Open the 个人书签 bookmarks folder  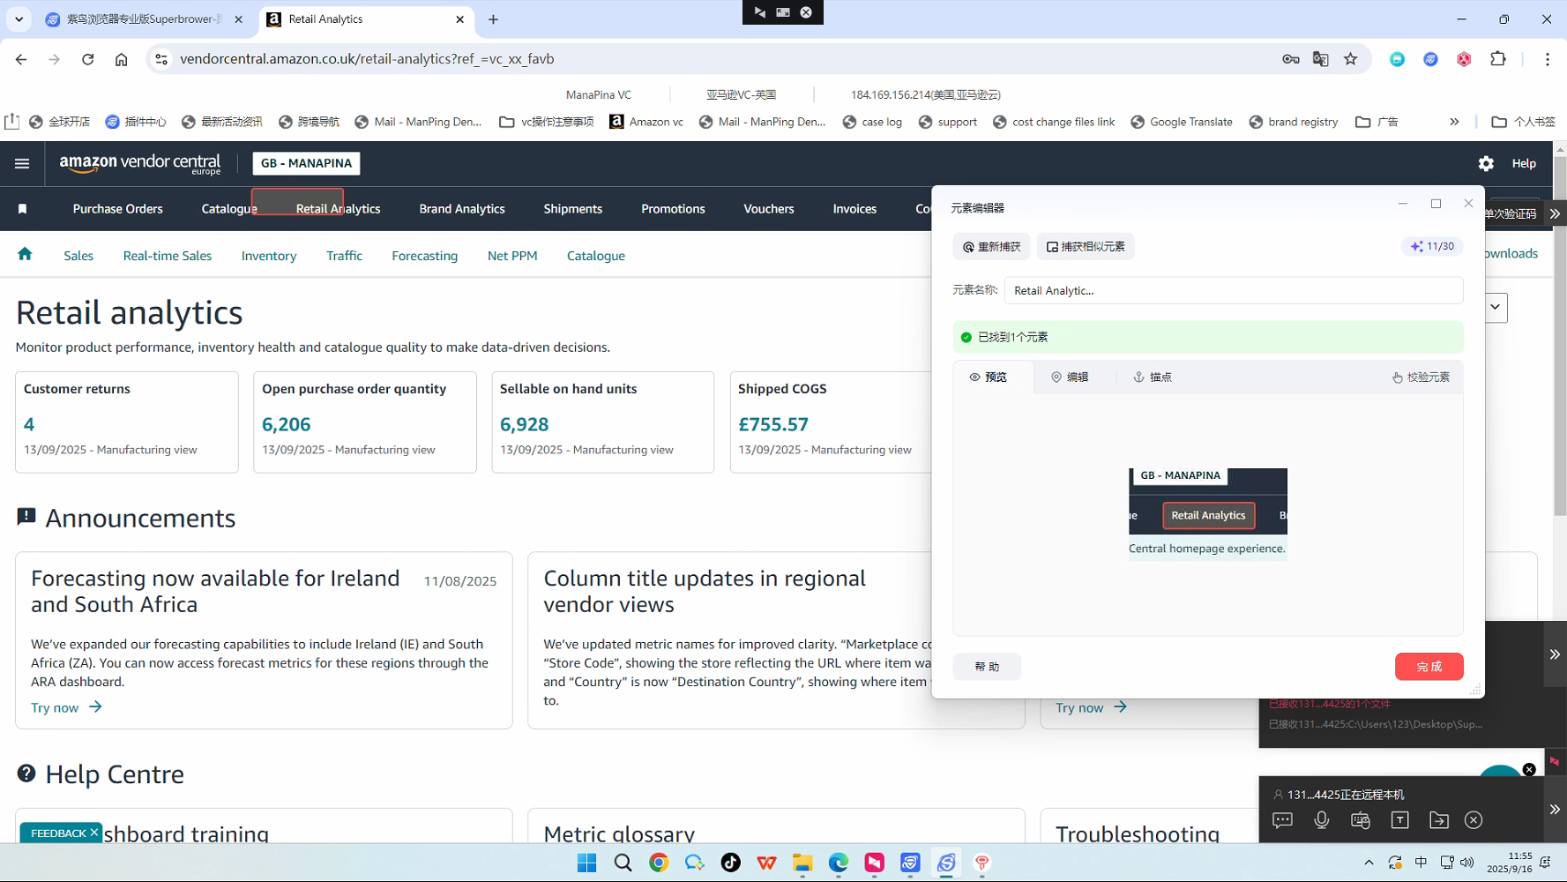tap(1524, 122)
